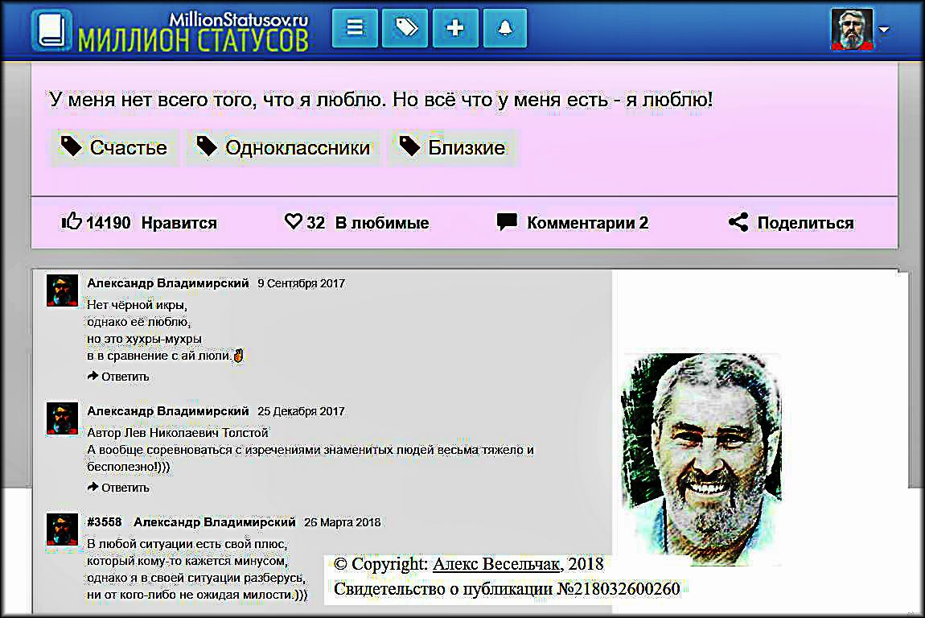Viewport: 925px width, 618px height.
Task: Open author name on 25 Декабря 2017 comment
Action: point(168,411)
